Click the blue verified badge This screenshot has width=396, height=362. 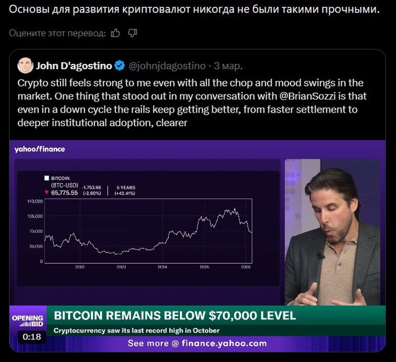(x=120, y=66)
